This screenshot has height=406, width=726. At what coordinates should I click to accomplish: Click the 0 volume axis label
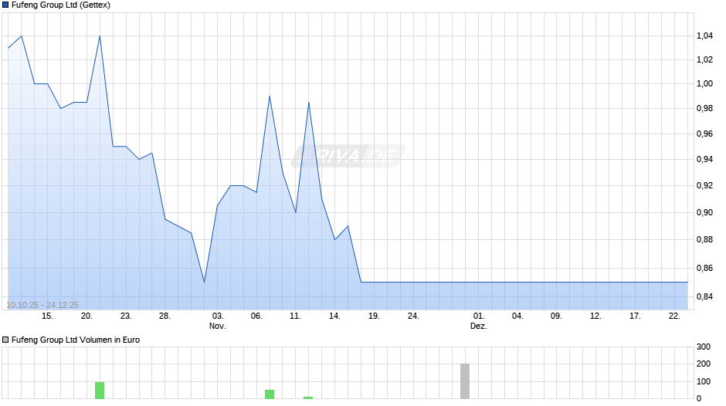pyautogui.click(x=699, y=398)
